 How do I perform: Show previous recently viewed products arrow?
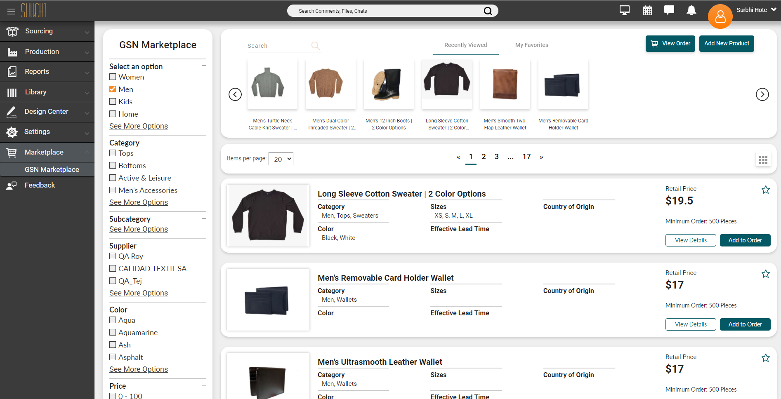[235, 94]
